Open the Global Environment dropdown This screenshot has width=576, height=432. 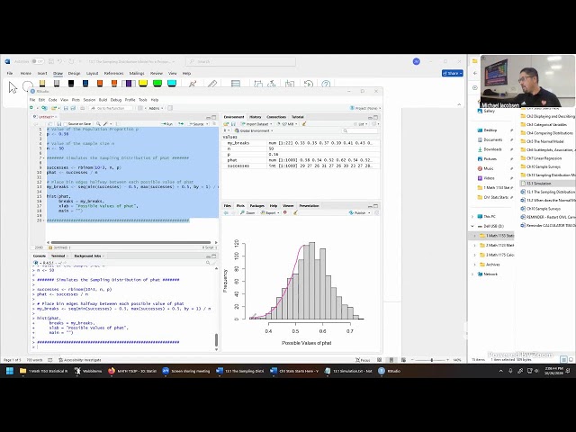pyautogui.click(x=254, y=130)
